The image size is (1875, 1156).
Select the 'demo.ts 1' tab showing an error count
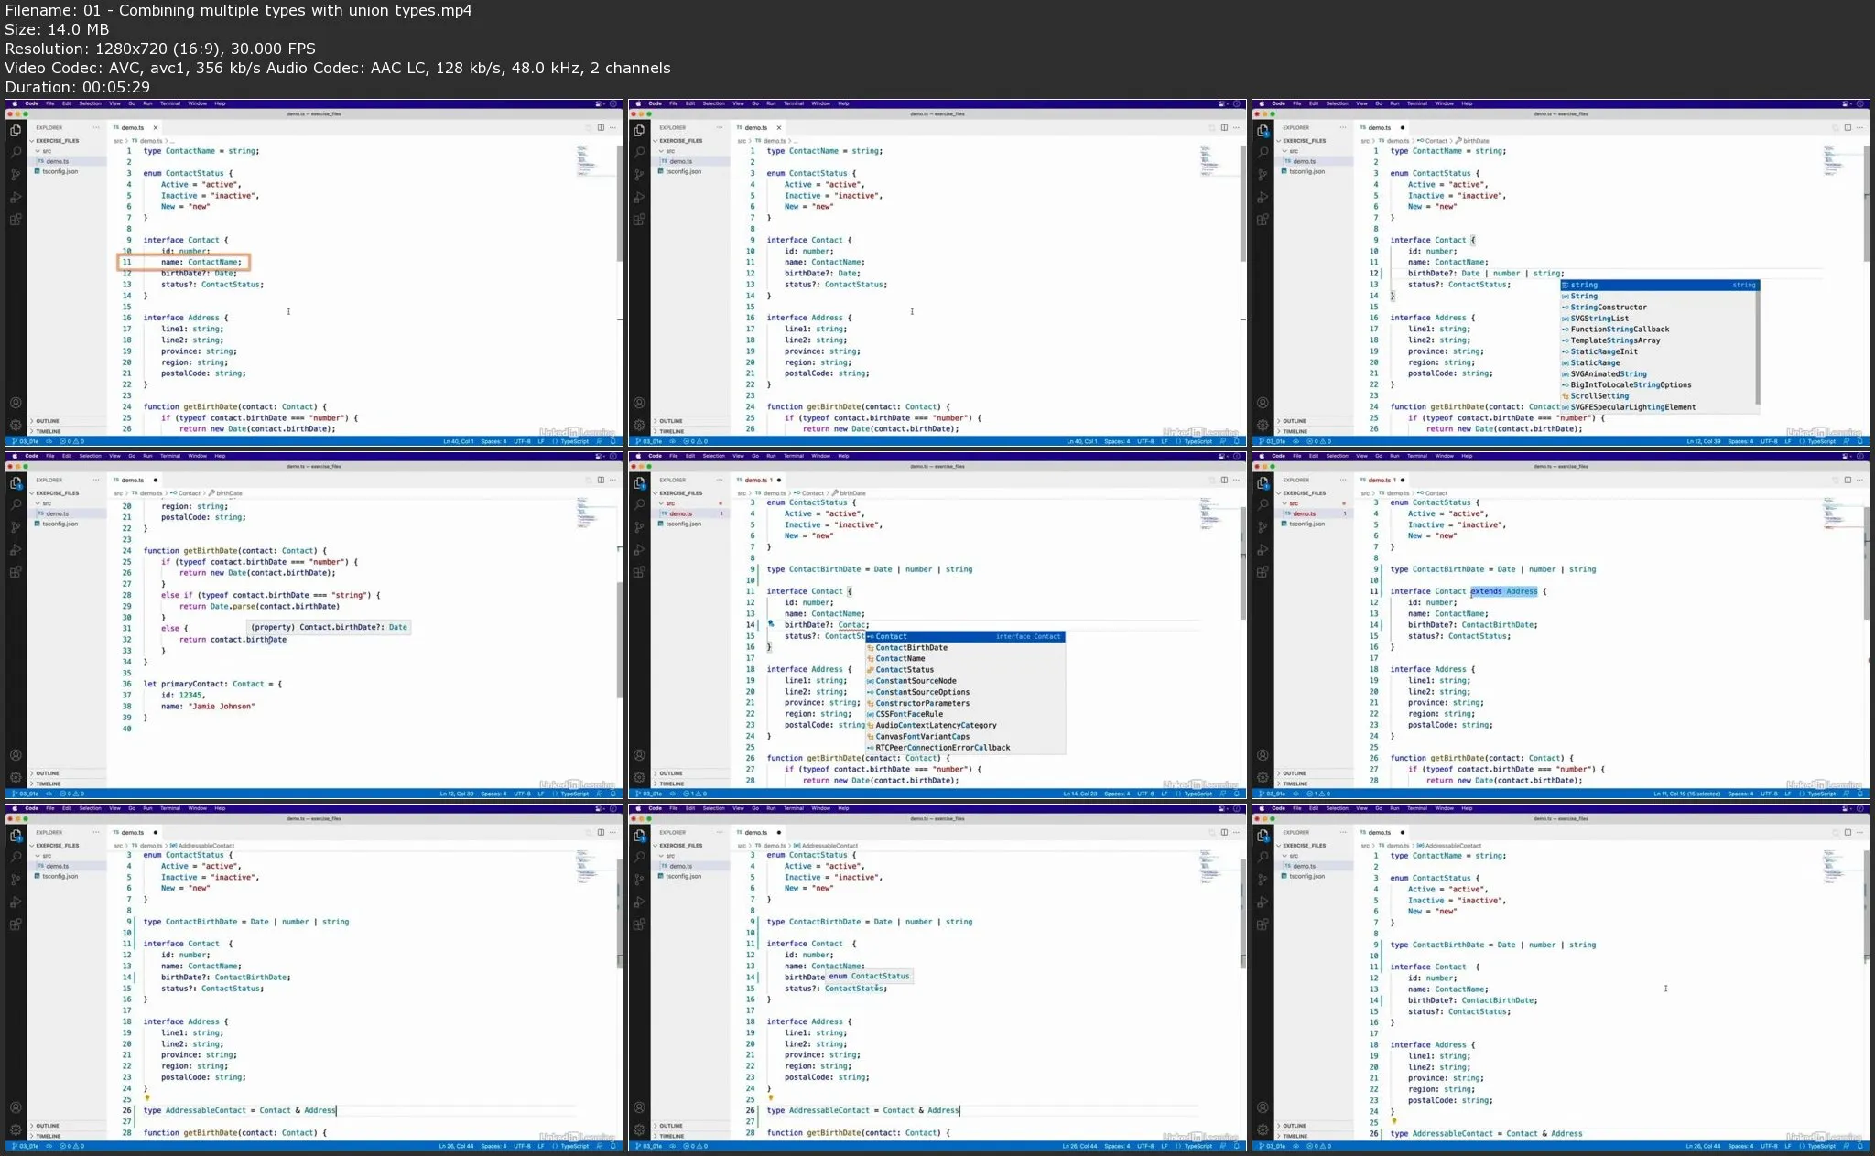759,480
